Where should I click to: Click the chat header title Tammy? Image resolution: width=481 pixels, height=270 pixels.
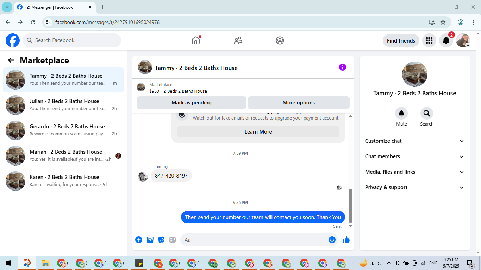coord(196,68)
